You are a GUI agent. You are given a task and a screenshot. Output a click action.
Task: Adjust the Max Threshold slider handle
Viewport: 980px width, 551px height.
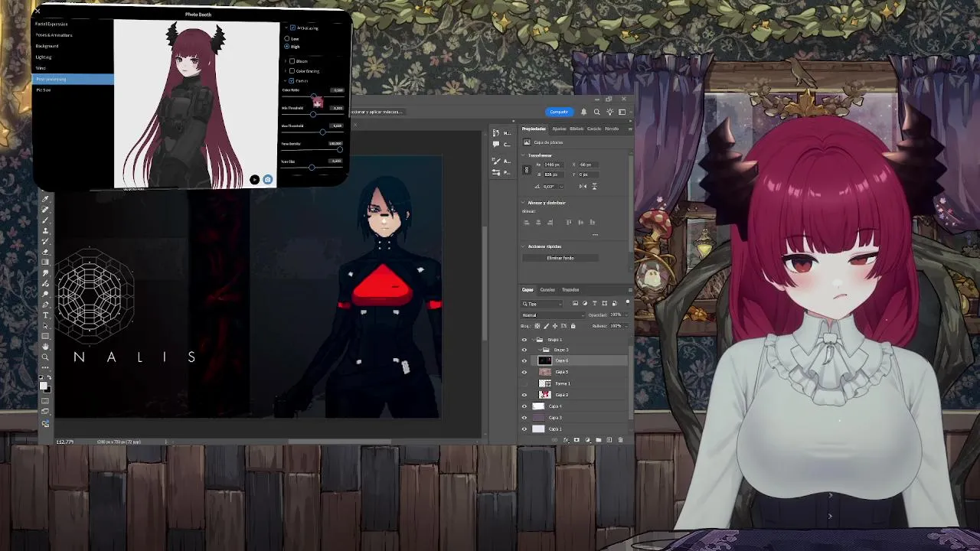(322, 132)
